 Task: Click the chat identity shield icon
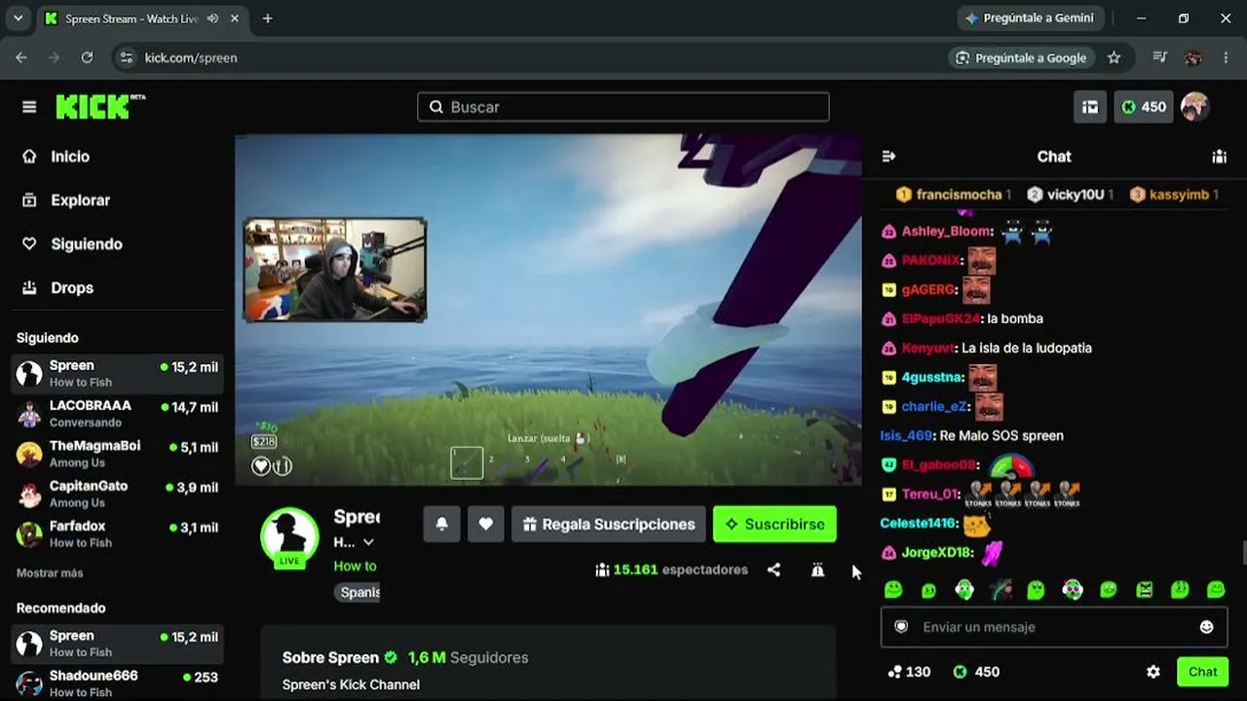click(901, 627)
